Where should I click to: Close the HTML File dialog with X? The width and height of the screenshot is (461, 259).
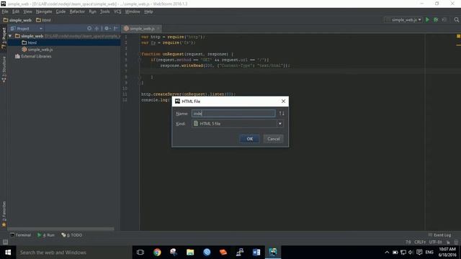283,101
